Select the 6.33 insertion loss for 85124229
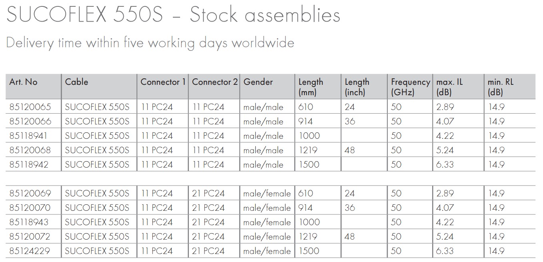This screenshot has height=262, width=543. pos(445,251)
